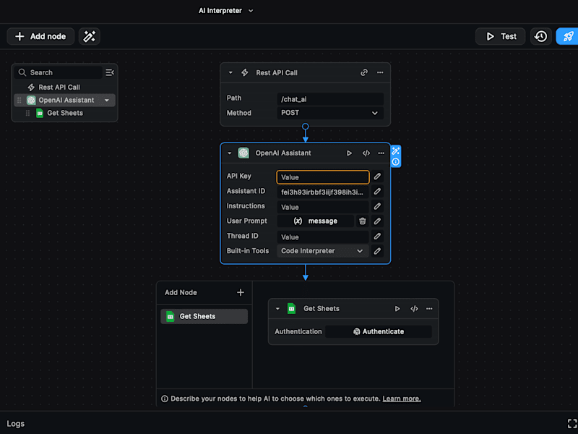Open the version history icon
Viewport: 578px width, 434px height.
540,36
